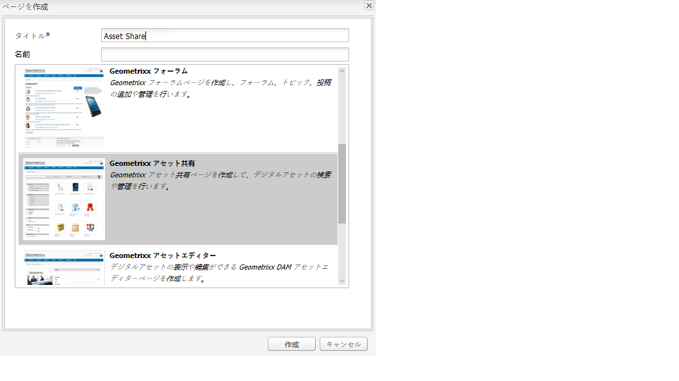Select the Geometrixx アセット共有 template thumbnail
The height and width of the screenshot is (381, 679).
(64, 199)
